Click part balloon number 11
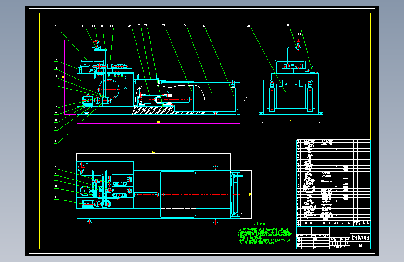The image size is (404, 262). click(55, 84)
